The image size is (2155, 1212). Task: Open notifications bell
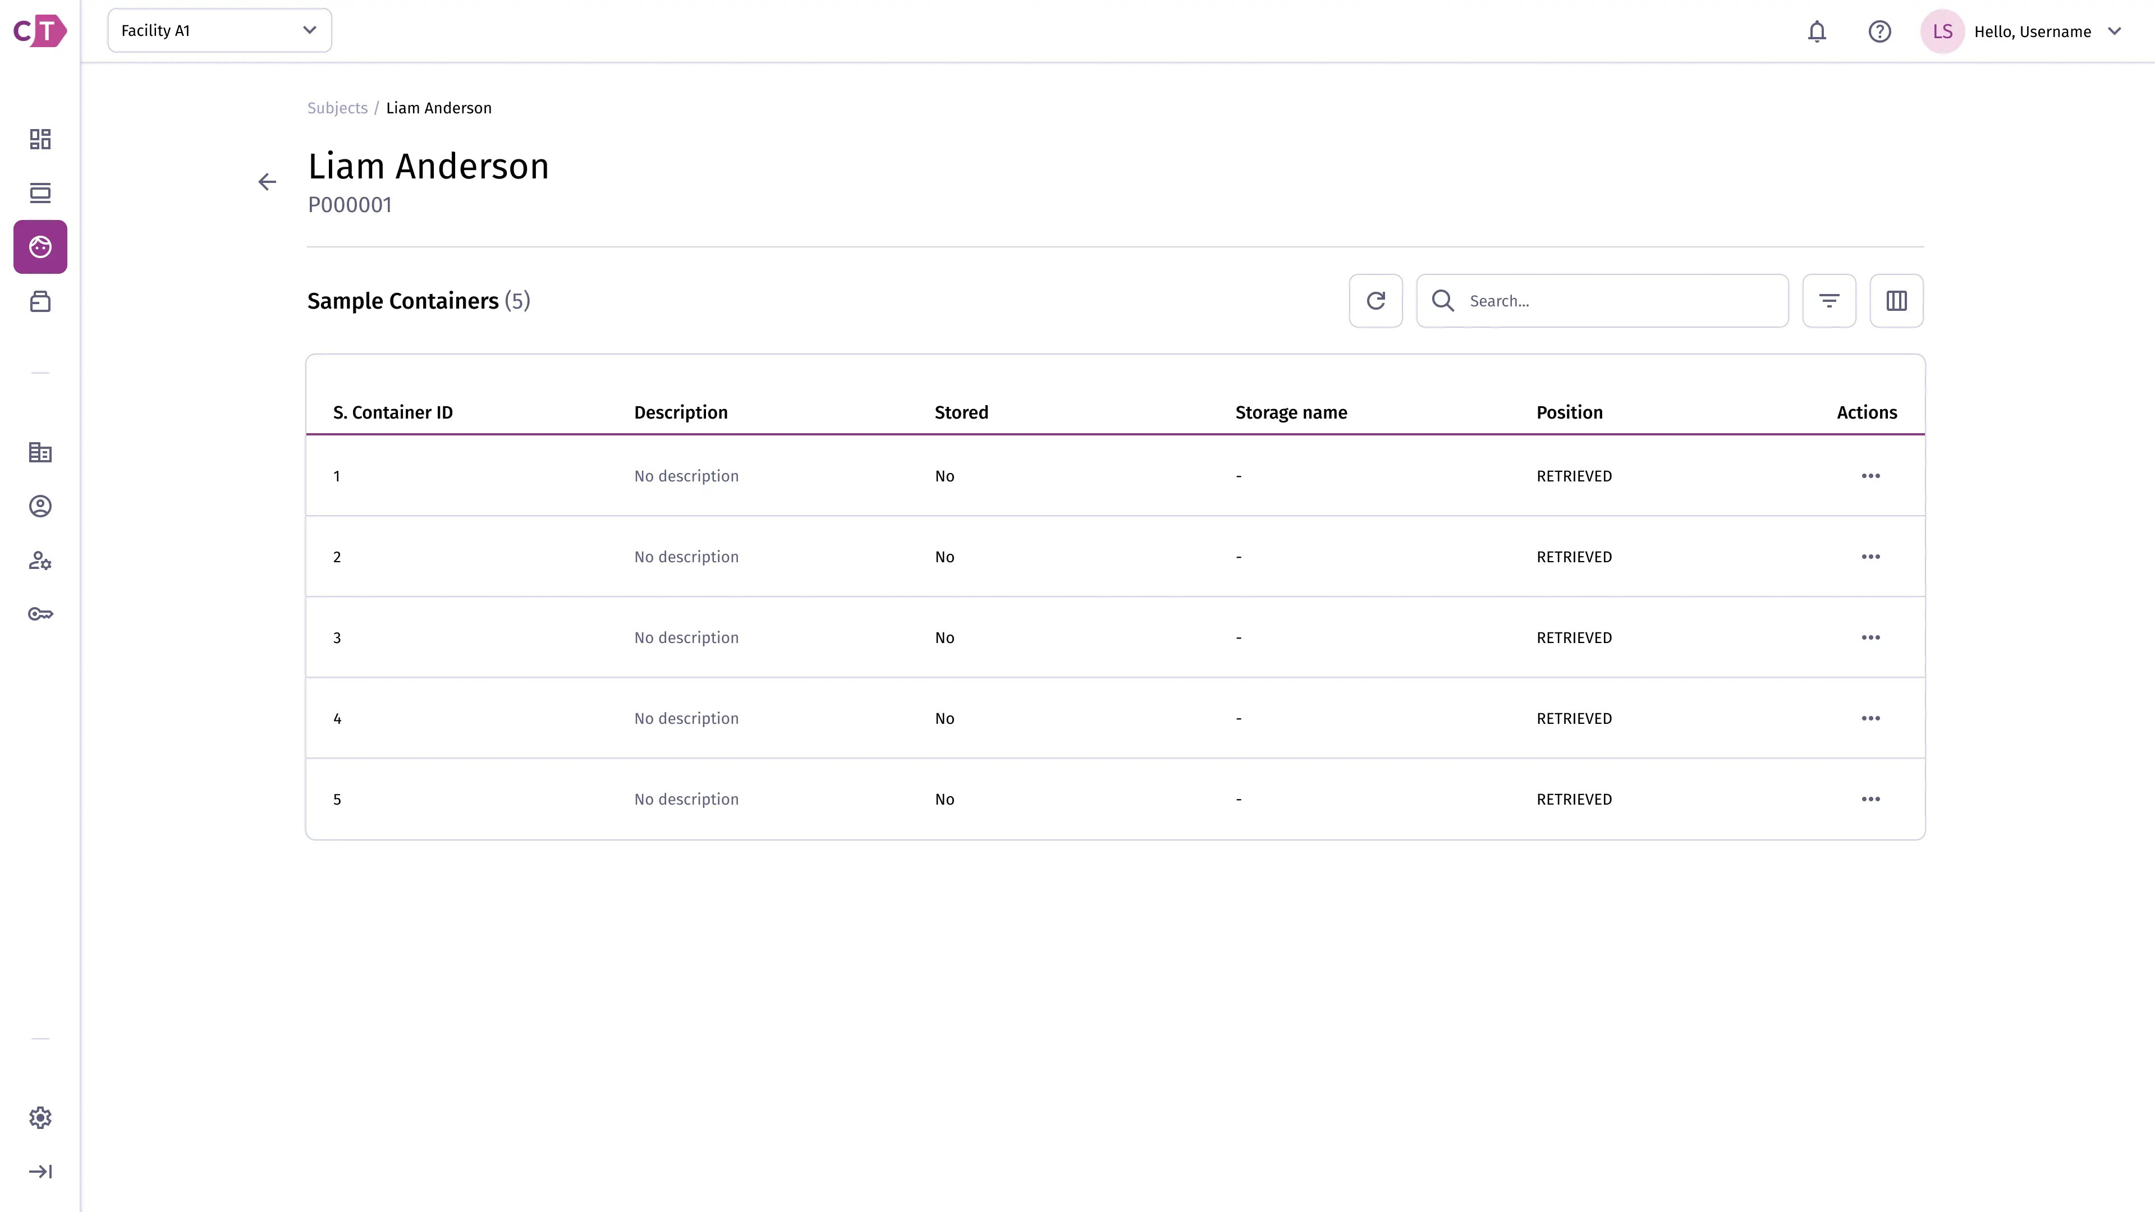1816,32
